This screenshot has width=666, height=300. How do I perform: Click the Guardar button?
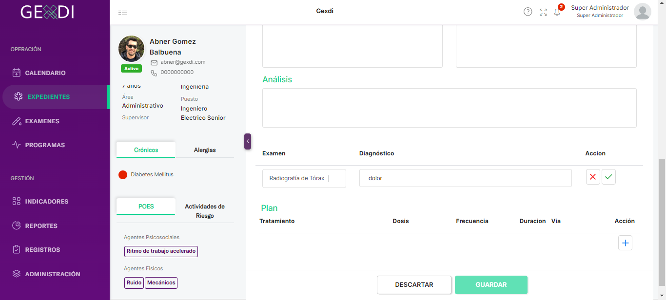491,285
